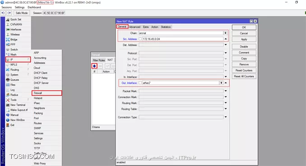Open New Terminal from sidebar
306x166 pixels.
coord(18,105)
